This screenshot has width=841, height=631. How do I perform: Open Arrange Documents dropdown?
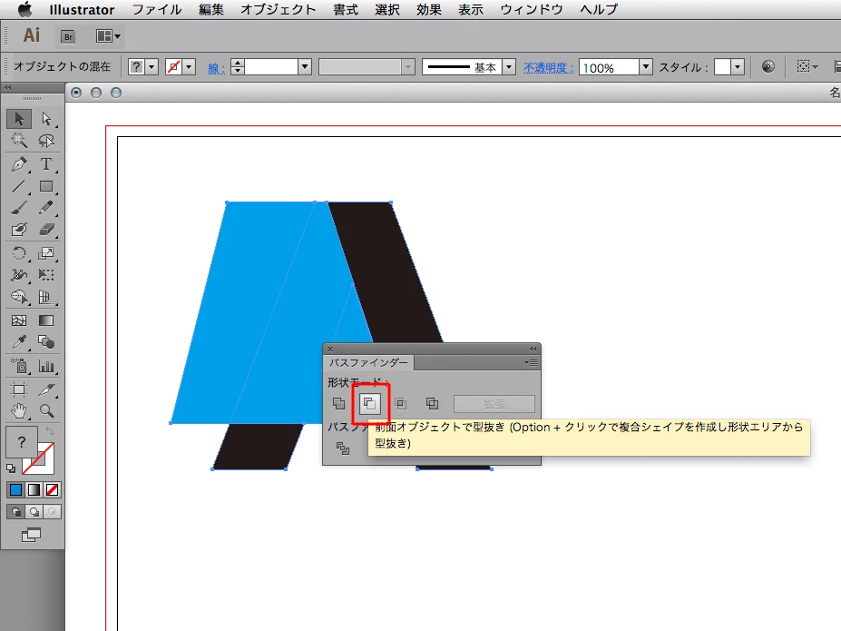[x=108, y=36]
